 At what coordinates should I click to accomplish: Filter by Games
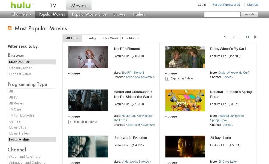(x=15, y=121)
